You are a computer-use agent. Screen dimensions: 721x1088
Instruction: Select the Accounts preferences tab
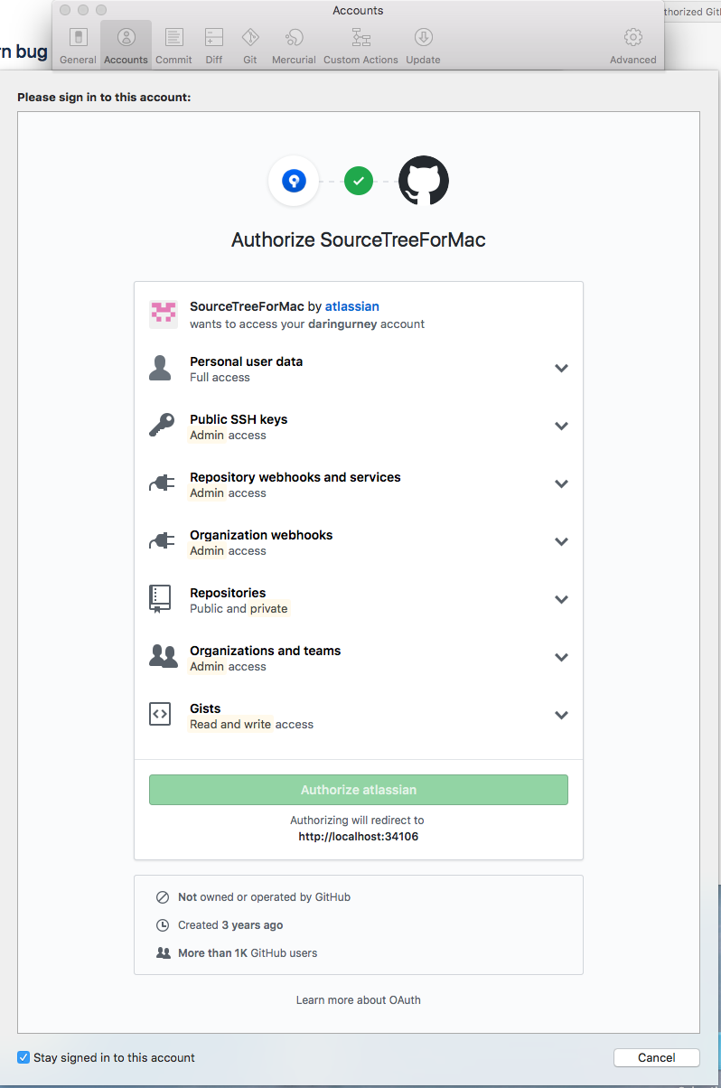pyautogui.click(x=126, y=45)
